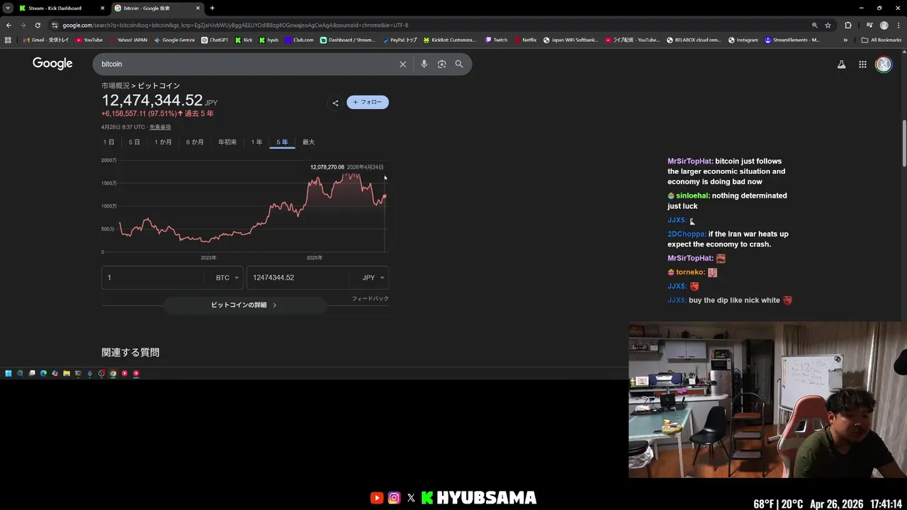Switch to bitcoin - Google 検索 tab

pyautogui.click(x=157, y=8)
